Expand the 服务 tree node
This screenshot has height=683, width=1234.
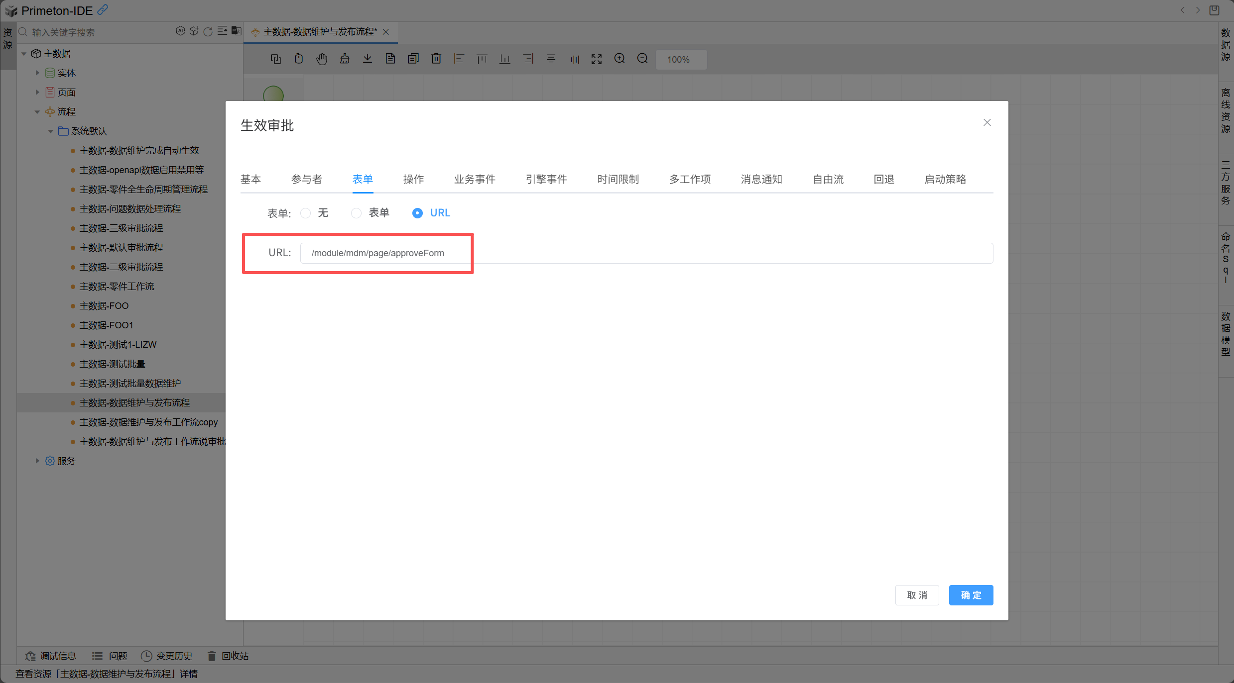click(37, 461)
